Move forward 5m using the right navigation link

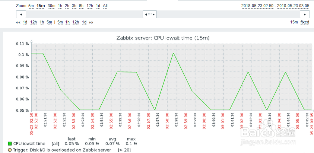tap(60, 22)
